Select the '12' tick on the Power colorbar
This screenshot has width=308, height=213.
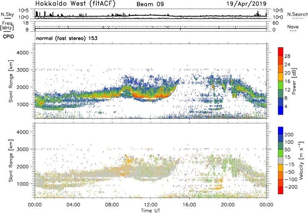tap(287, 90)
